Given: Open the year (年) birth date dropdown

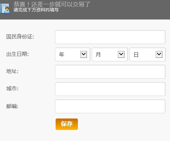Looking at the screenshot, I should 73,54.
